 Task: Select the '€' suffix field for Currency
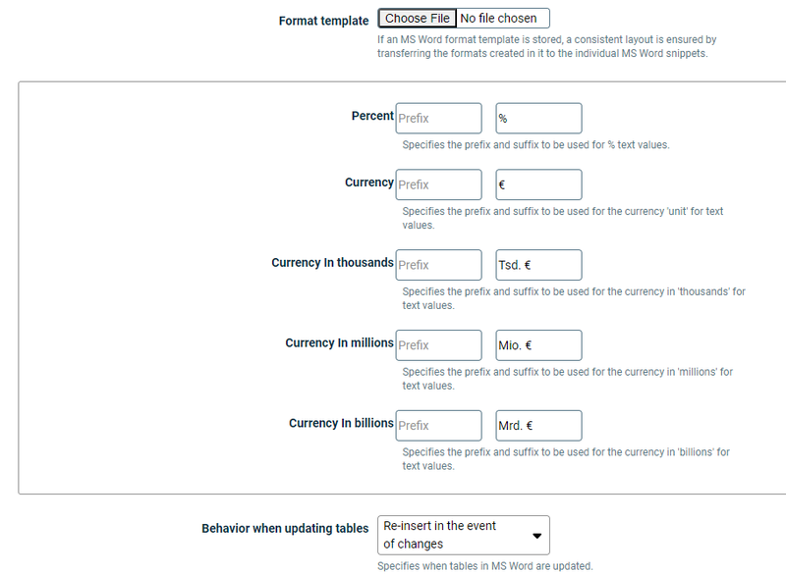coord(538,183)
